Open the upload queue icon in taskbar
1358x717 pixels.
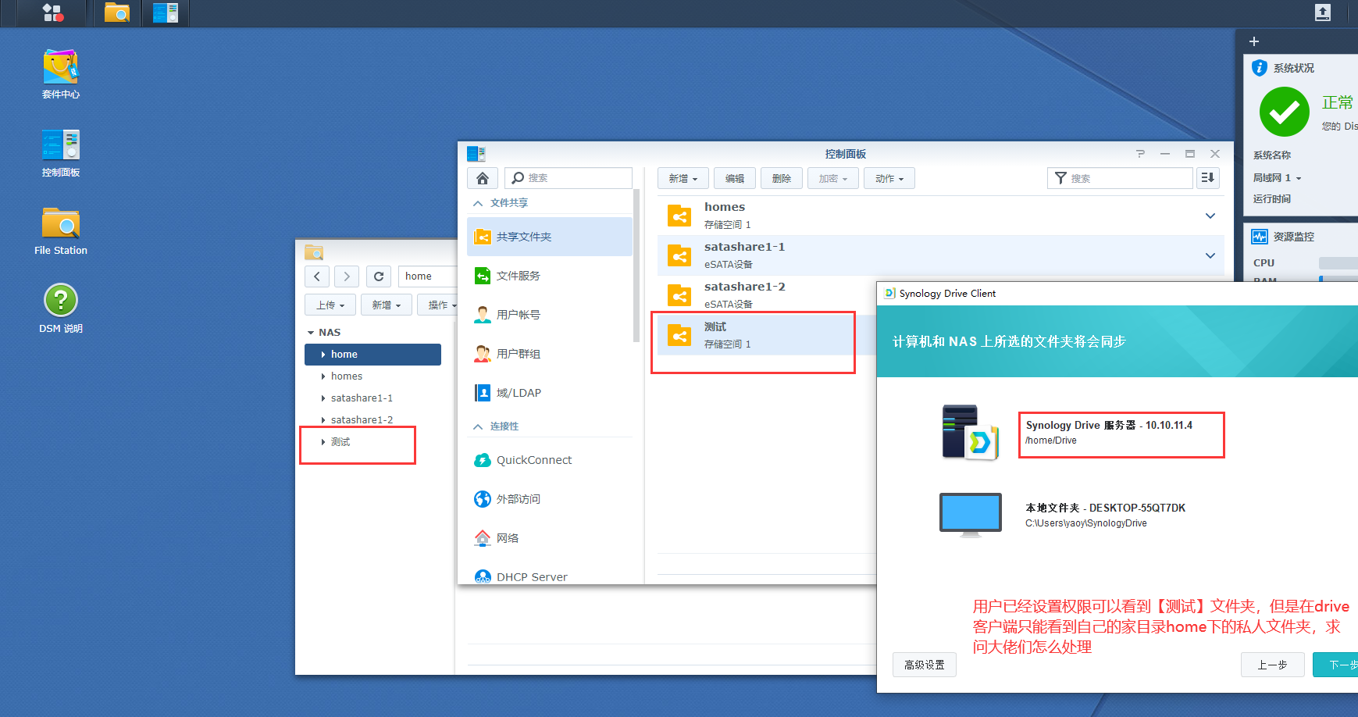click(x=1322, y=12)
